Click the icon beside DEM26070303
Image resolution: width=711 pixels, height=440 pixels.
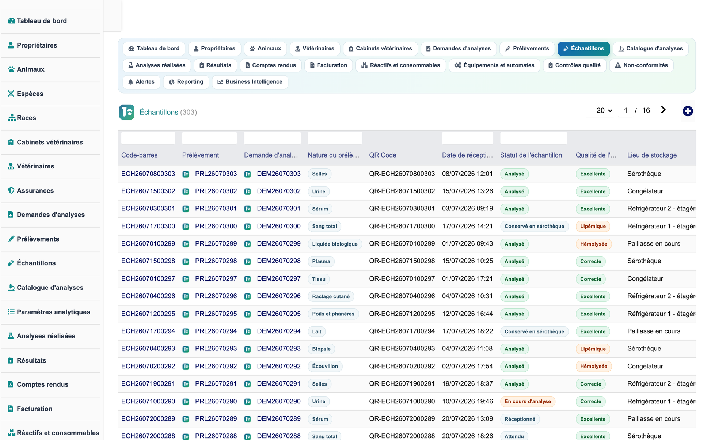tap(248, 174)
